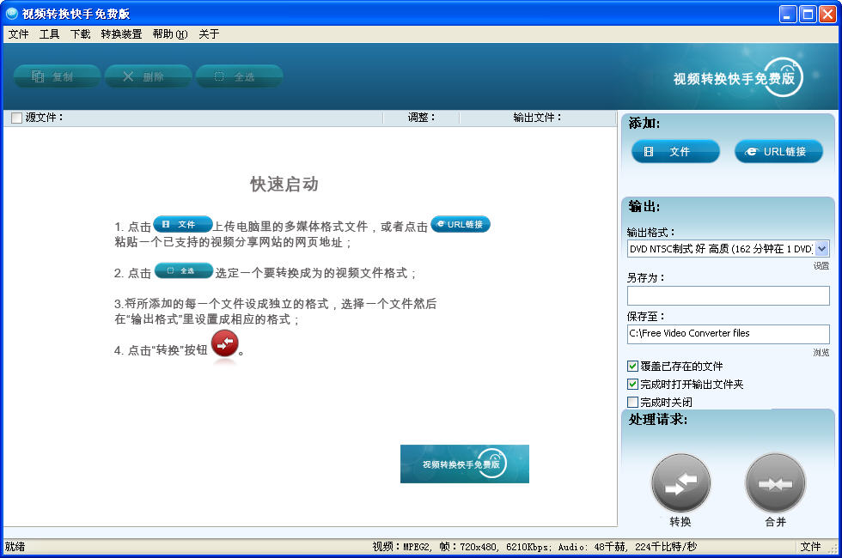Screen dimensions: 842x558
Task: Open the 工具 menu
Action: 50,33
